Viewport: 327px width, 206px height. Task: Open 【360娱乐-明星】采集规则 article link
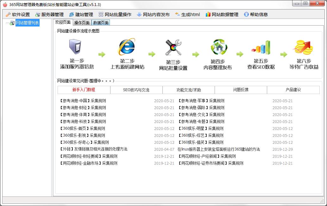[x=201, y=128]
